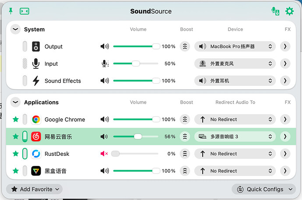Click Output's 100% volume value
302x200 pixels.
coord(169,46)
